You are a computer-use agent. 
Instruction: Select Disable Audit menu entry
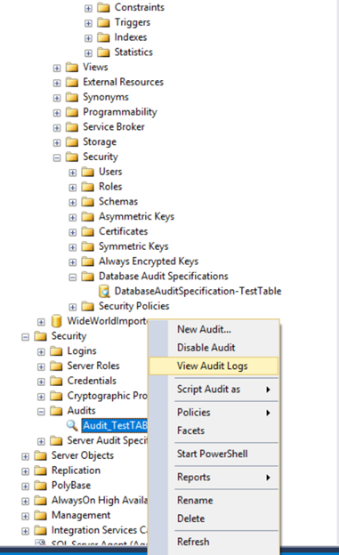[x=206, y=348]
